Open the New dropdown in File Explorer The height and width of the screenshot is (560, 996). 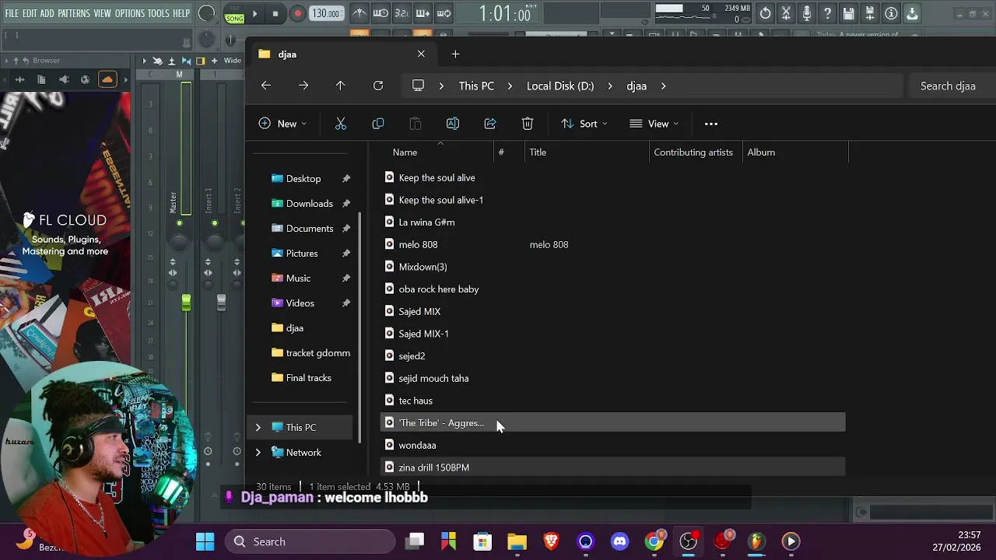point(282,124)
